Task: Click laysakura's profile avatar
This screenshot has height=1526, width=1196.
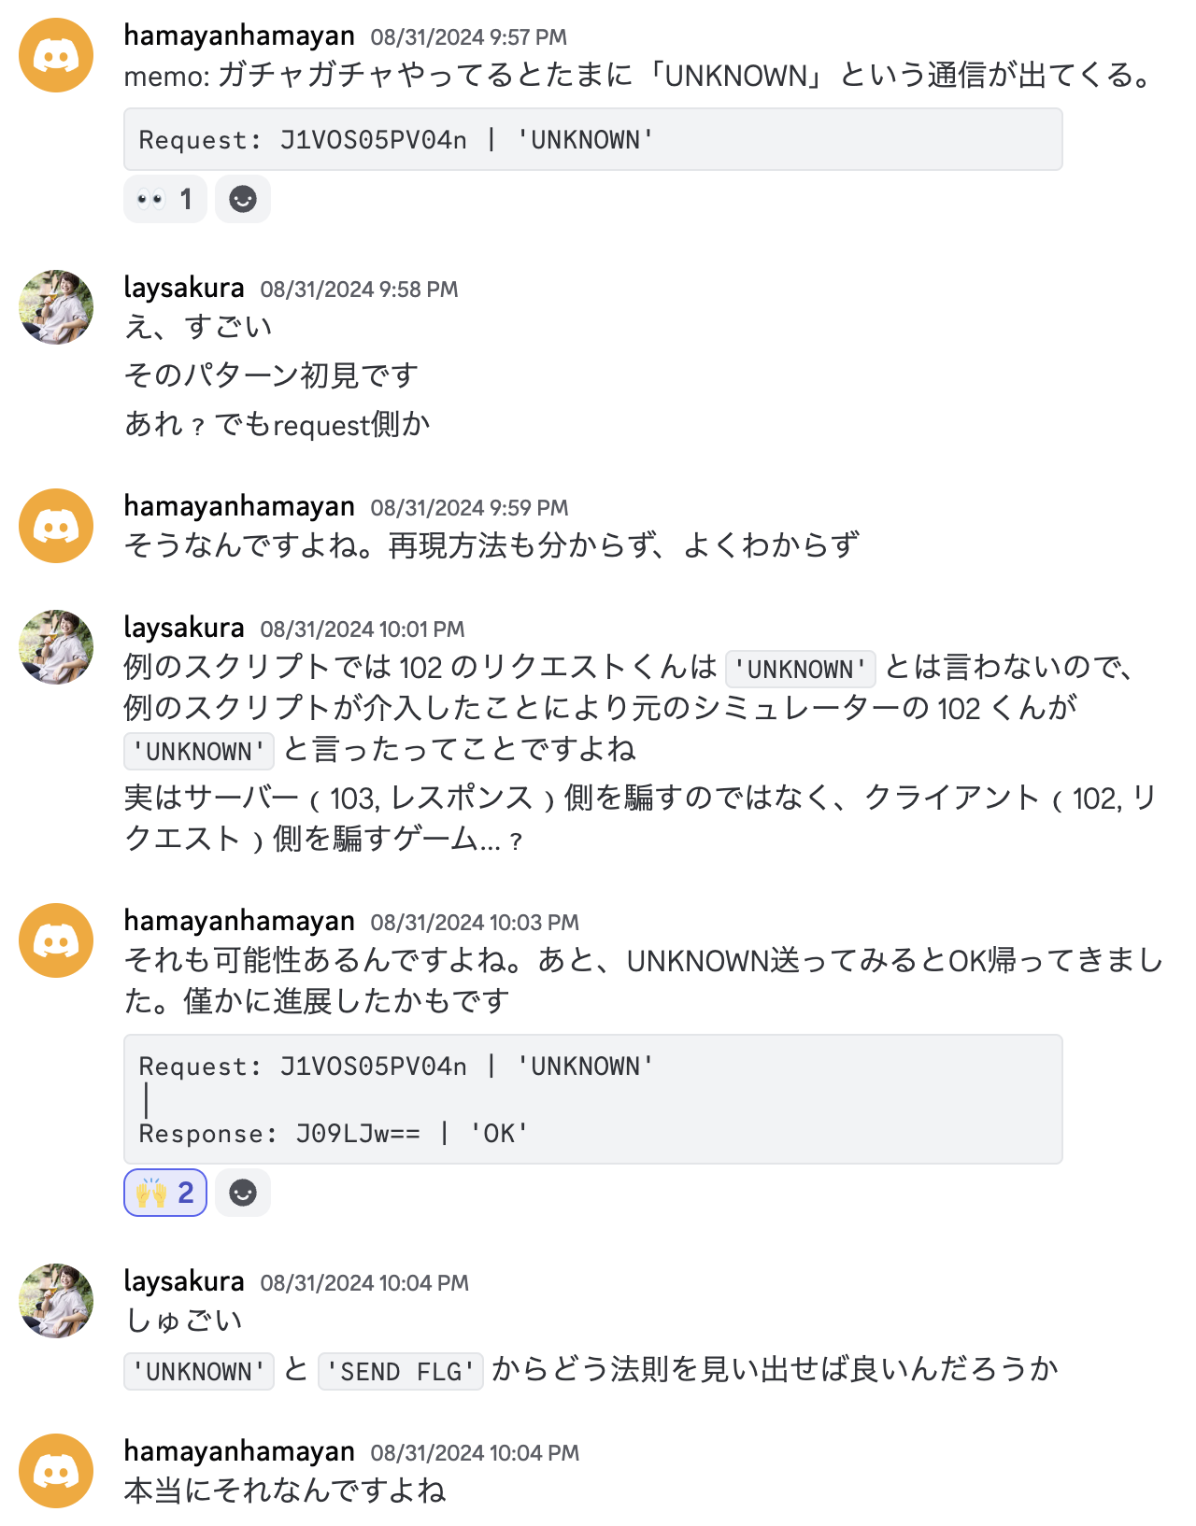Action: point(56,306)
